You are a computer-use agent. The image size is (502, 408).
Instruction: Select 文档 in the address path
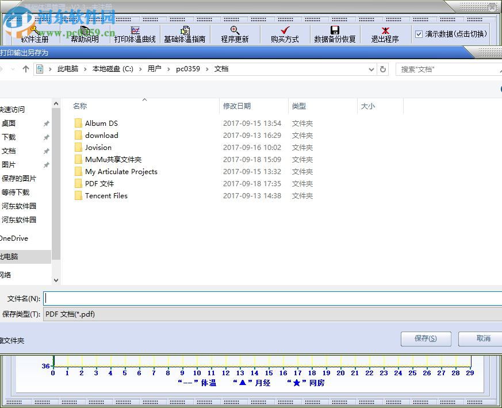(x=221, y=69)
